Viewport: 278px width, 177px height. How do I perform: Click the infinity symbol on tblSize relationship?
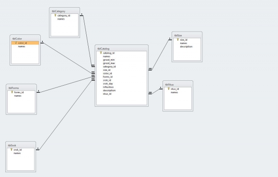coord(150,69)
